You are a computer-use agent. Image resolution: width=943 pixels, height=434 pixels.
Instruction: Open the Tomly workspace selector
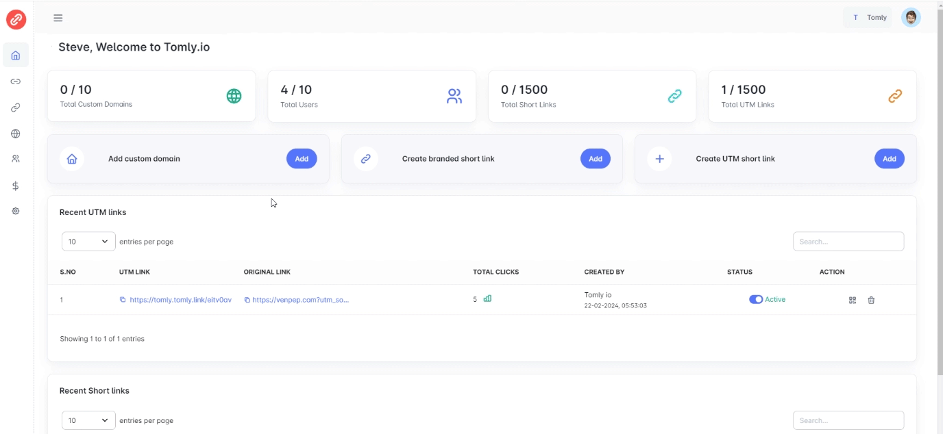pyautogui.click(x=868, y=18)
